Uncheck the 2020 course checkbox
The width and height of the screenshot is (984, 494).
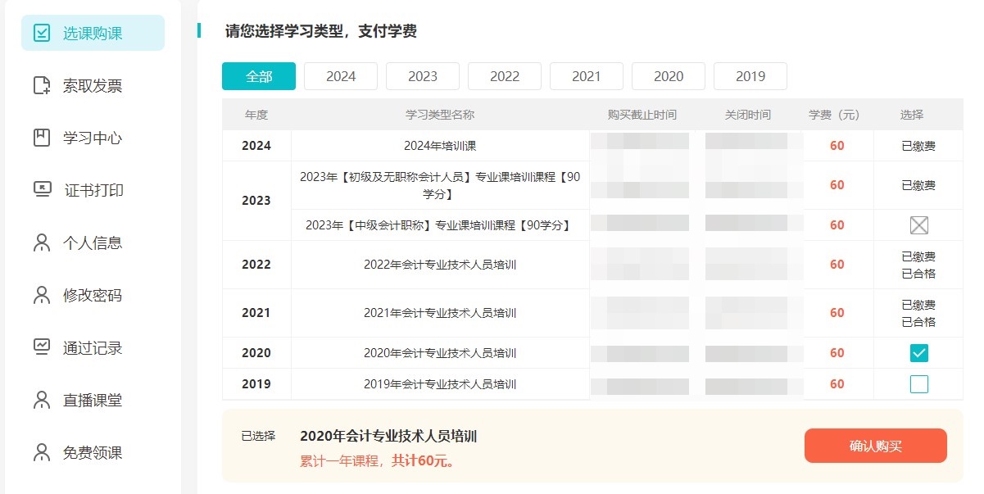pyautogui.click(x=918, y=353)
